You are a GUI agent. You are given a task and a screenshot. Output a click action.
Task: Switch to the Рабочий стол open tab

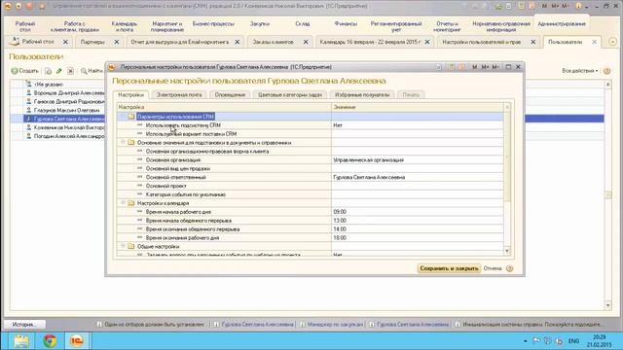pos(38,41)
